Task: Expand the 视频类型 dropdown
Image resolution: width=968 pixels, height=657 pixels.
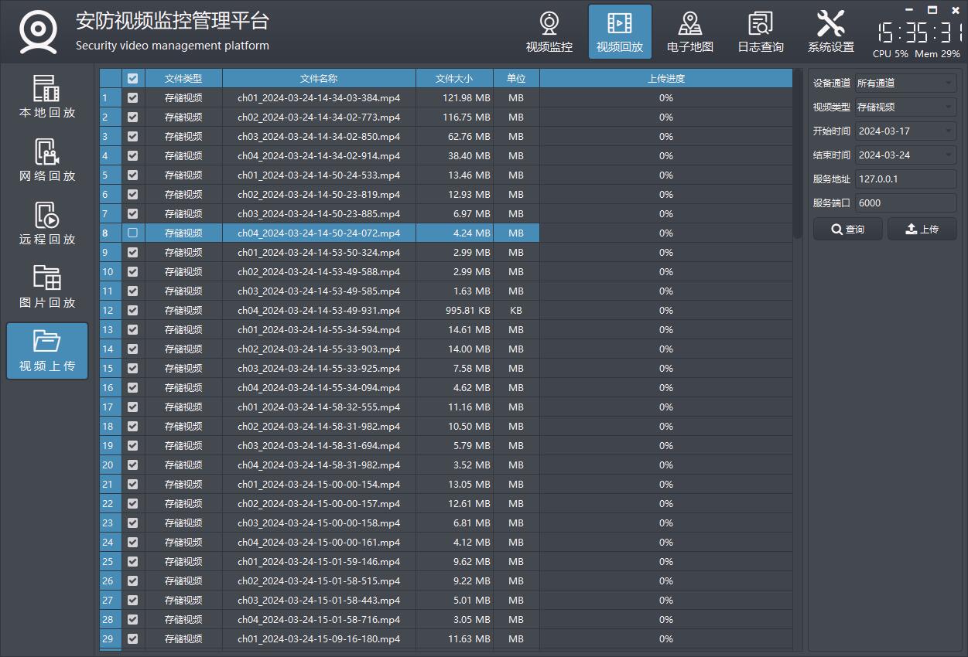Action: [905, 107]
